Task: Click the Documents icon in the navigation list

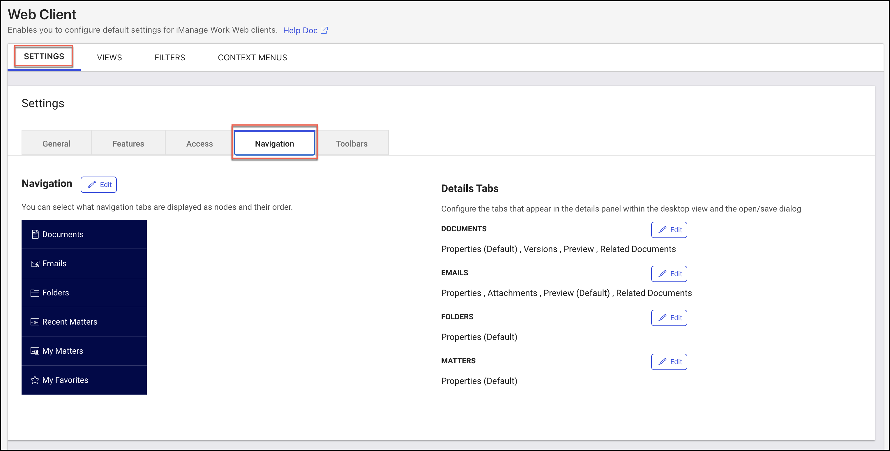Action: [35, 234]
